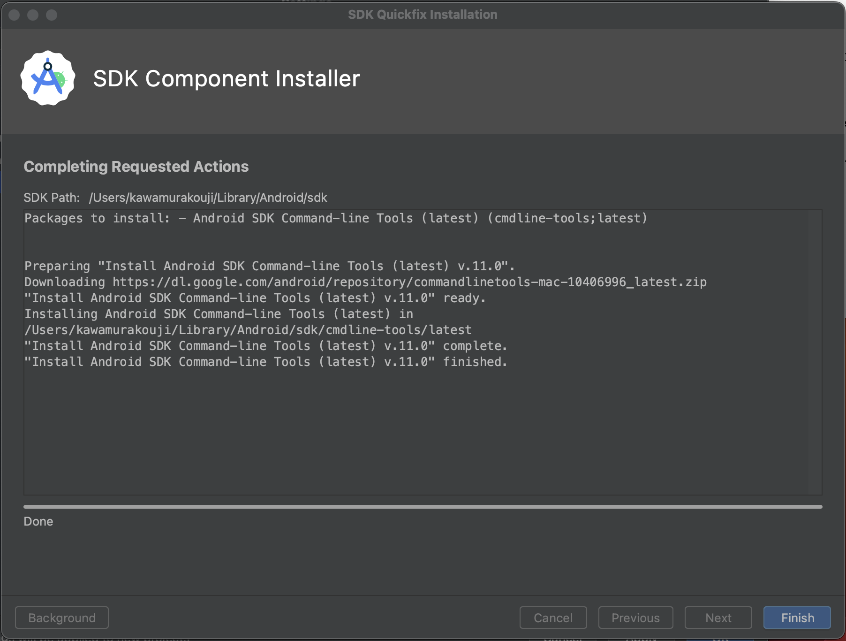This screenshot has height=641, width=846.
Task: Close the SDK Quickfix Installation window
Action: pos(14,15)
